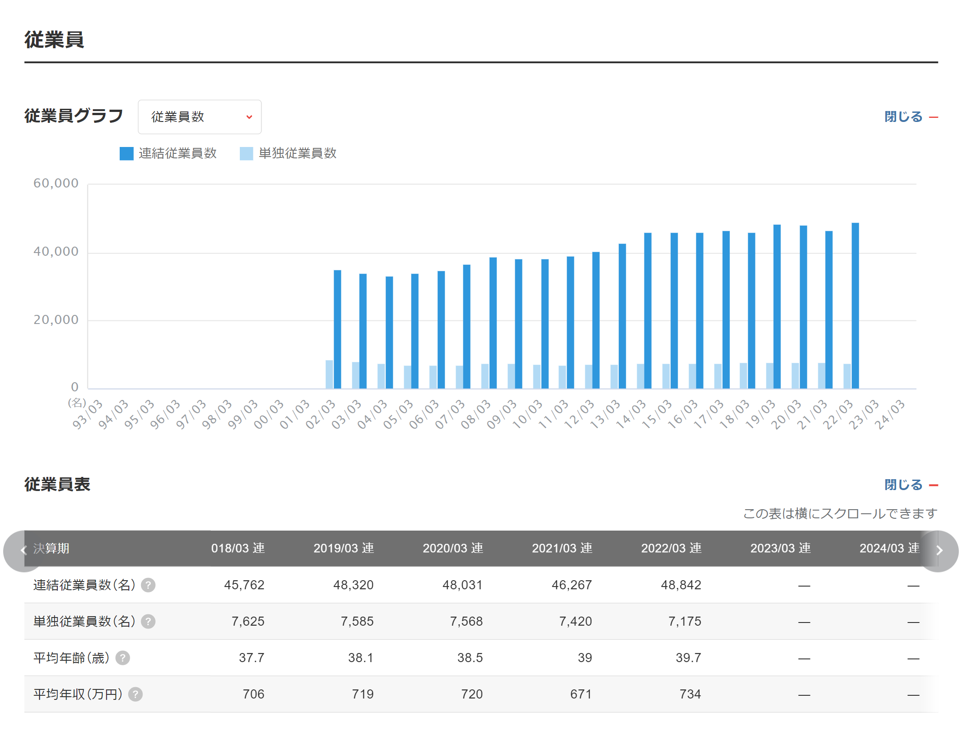Click the 60,000 y-axis label
967x734 pixels.
(56, 183)
